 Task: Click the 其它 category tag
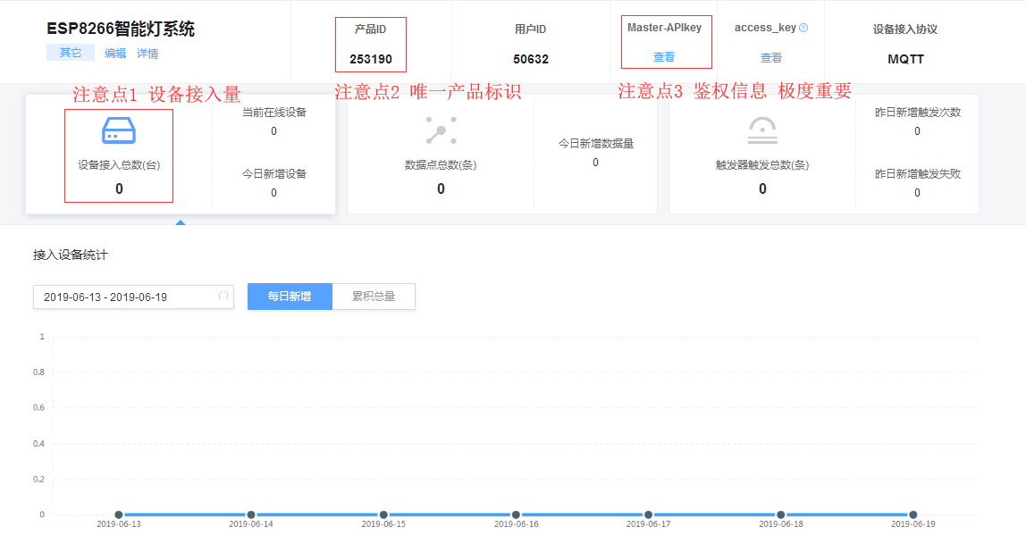tap(71, 53)
